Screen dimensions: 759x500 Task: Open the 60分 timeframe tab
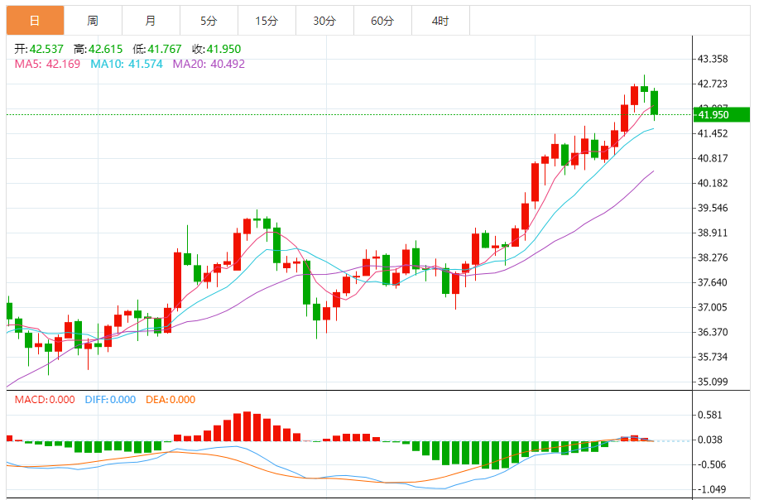383,21
